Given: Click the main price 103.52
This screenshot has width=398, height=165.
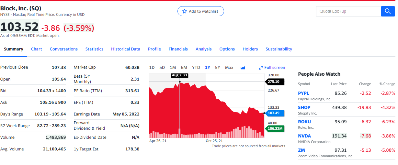Looking at the screenshot, I should click(x=19, y=27).
